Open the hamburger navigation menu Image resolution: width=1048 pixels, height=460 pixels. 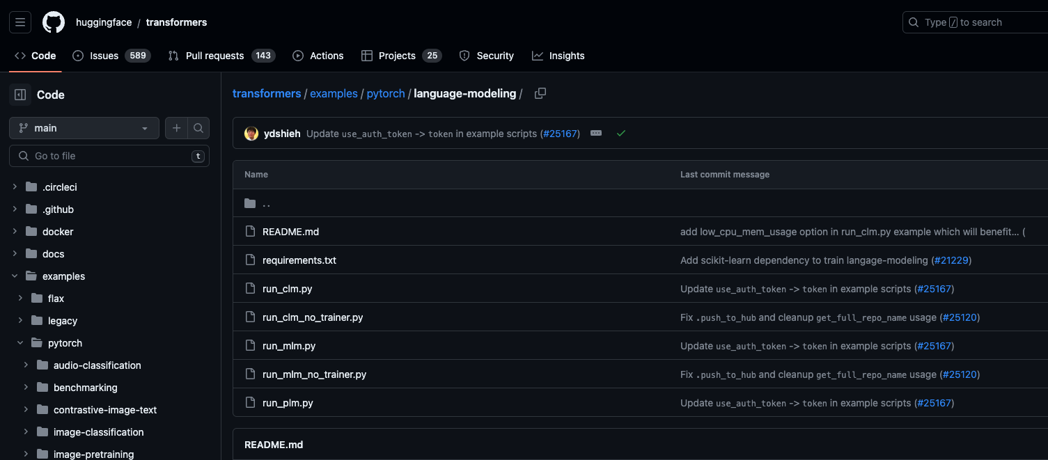click(x=20, y=22)
